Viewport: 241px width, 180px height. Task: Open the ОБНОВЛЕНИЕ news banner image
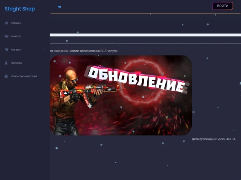[x=121, y=95]
